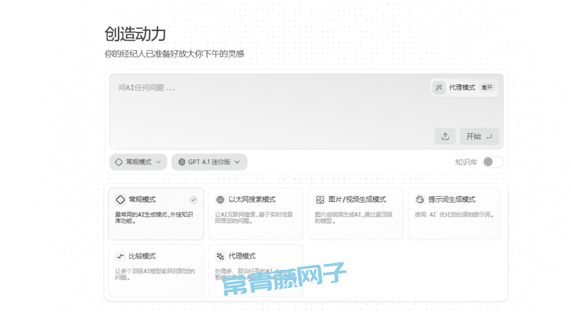Select the 图片/视频生成模式 card
Screen dimensions: 571x312
click(x=356, y=213)
